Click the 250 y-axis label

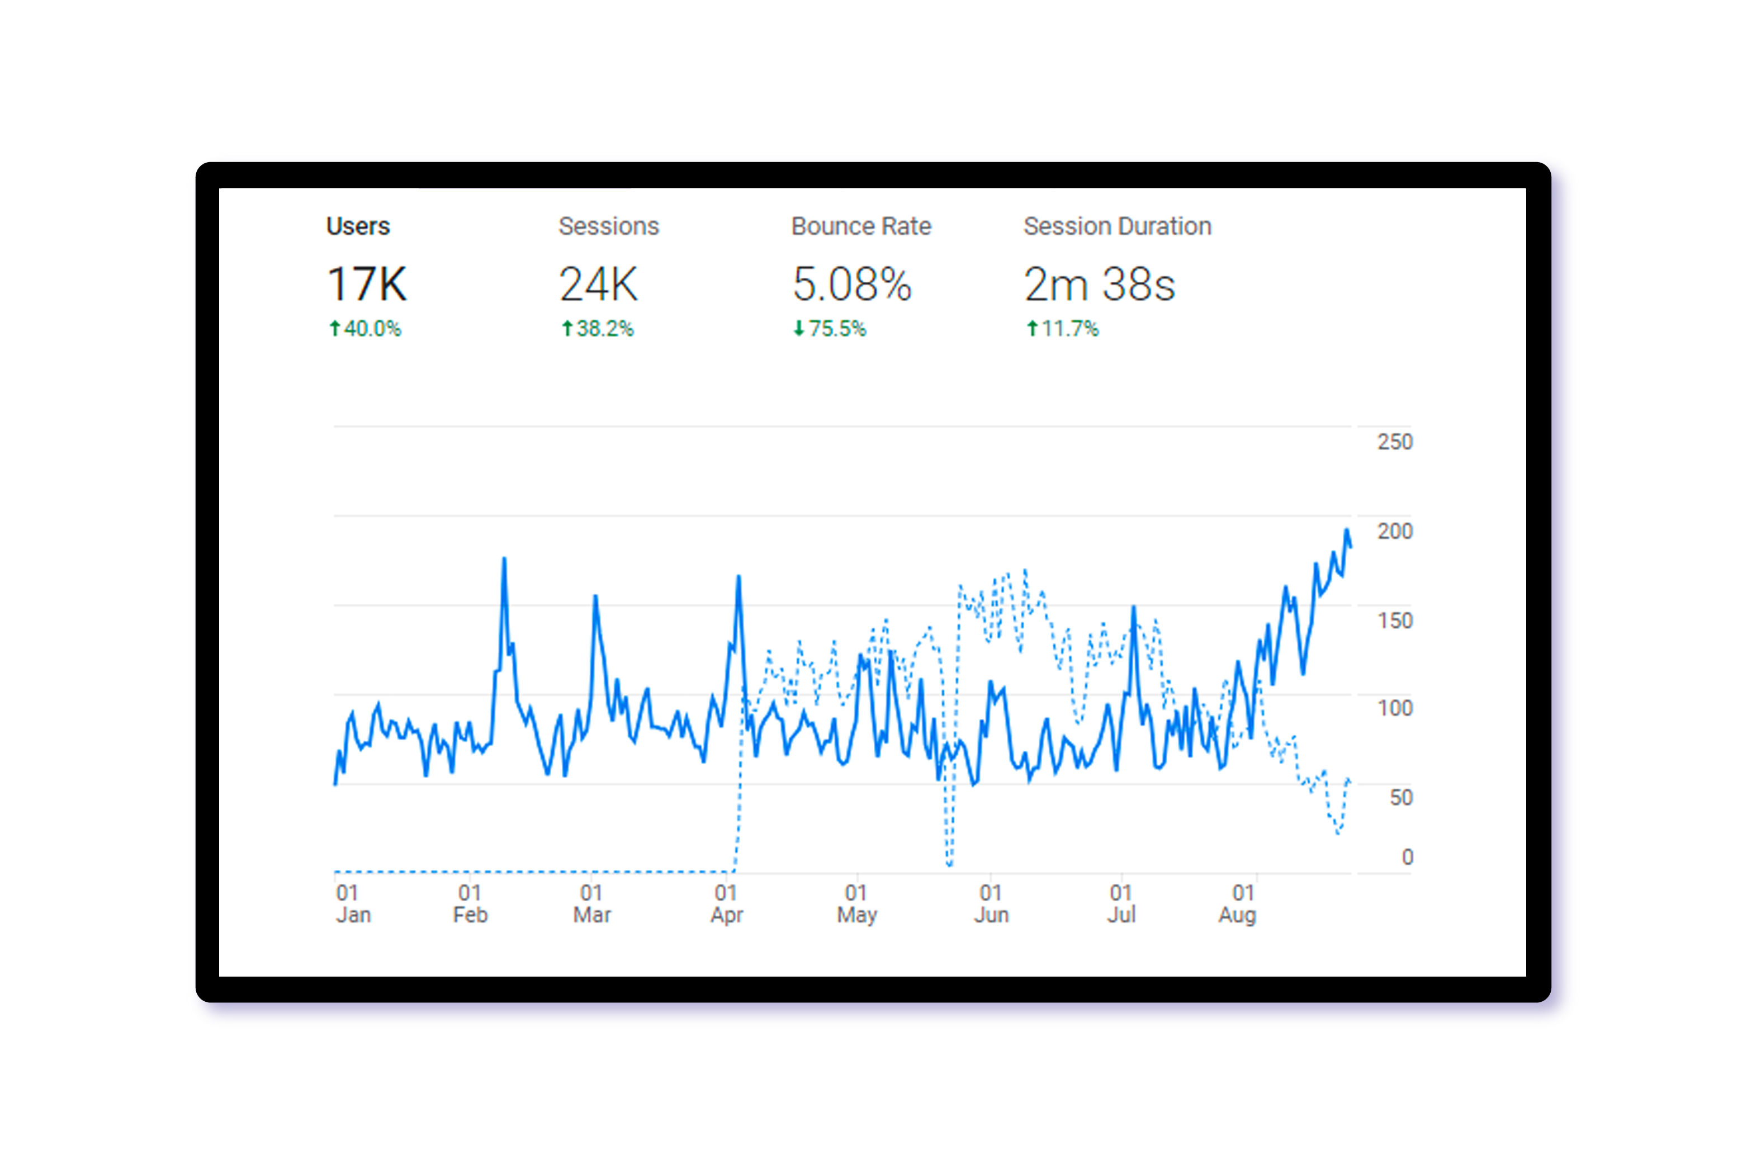click(1395, 442)
